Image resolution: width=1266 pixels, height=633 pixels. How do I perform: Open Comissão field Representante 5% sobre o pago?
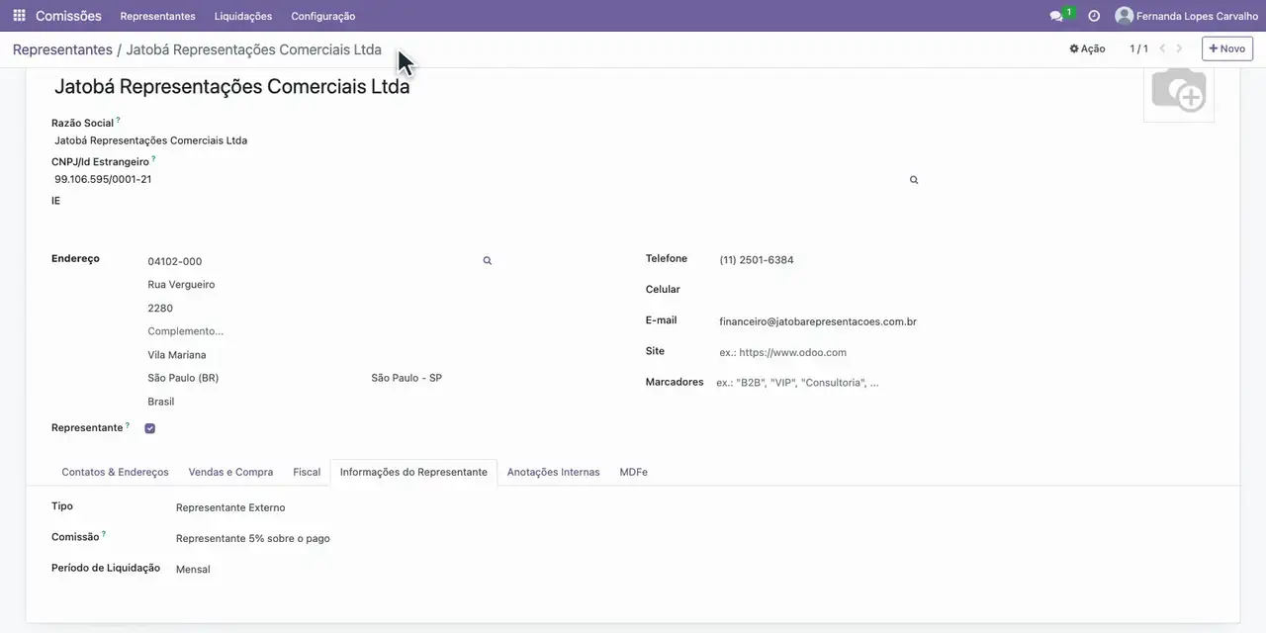(253, 538)
